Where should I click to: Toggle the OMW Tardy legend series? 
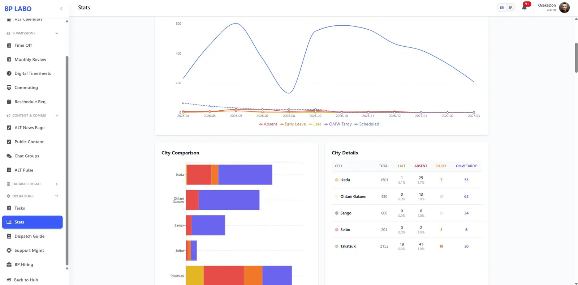click(x=338, y=124)
